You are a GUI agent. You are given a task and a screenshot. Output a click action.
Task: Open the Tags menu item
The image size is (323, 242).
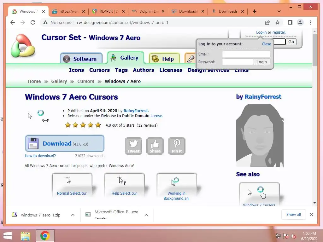(x=121, y=70)
